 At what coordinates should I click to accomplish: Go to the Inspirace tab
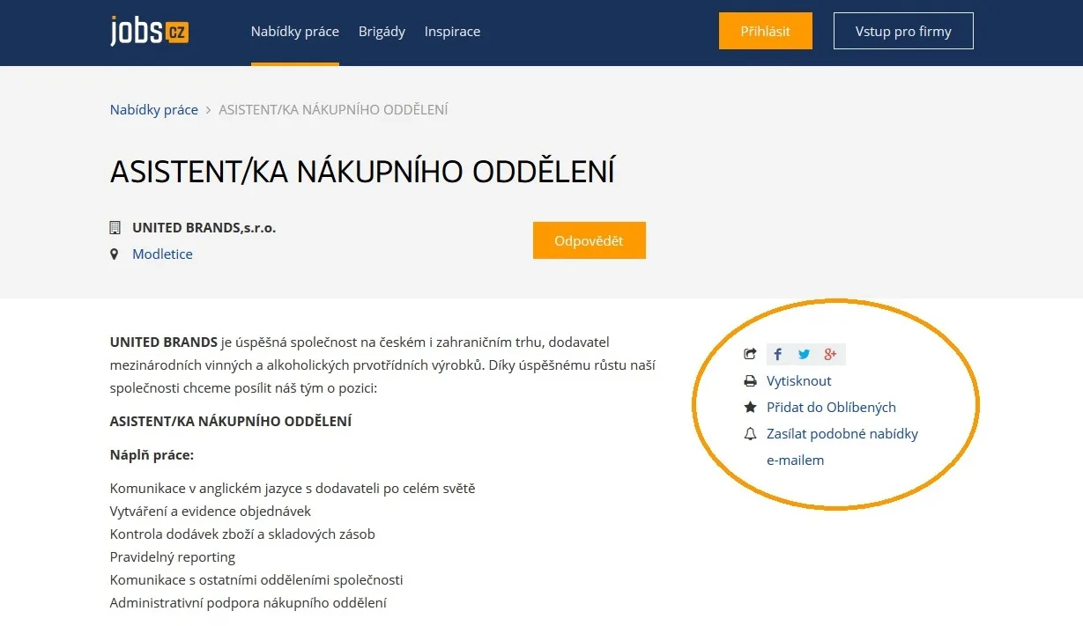coord(452,32)
